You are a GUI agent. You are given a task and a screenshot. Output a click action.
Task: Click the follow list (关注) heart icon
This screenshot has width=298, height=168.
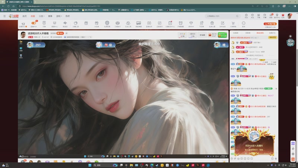coord(252,16)
